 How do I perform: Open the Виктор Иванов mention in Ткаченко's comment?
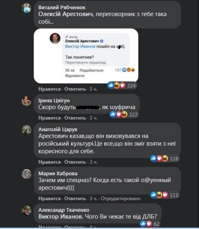pos(60,216)
